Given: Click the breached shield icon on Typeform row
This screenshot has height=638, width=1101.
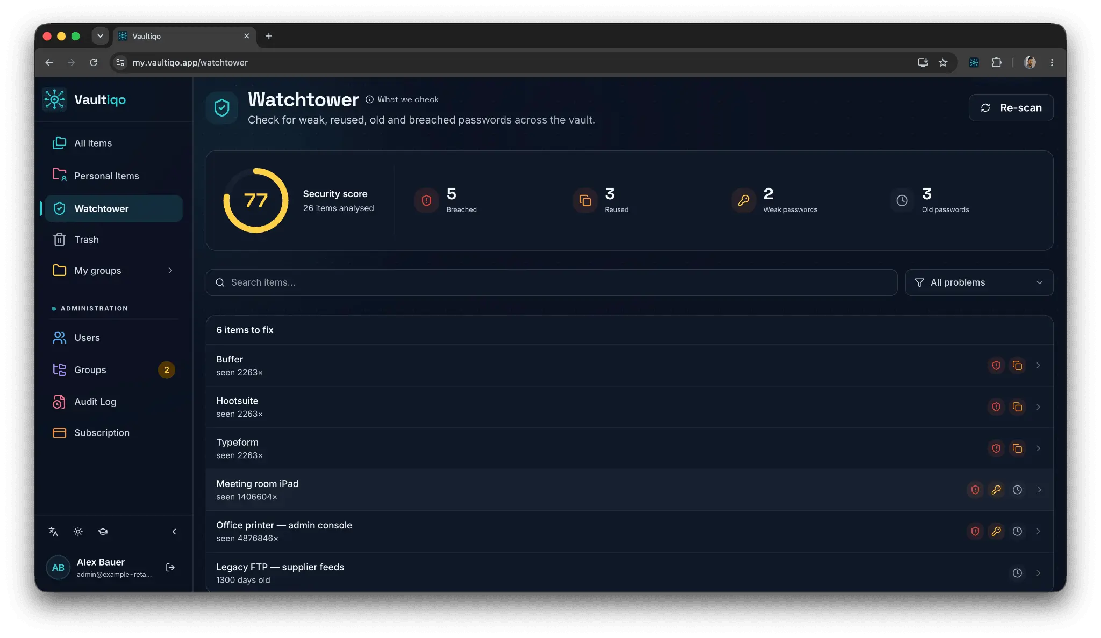Looking at the screenshot, I should [996, 448].
